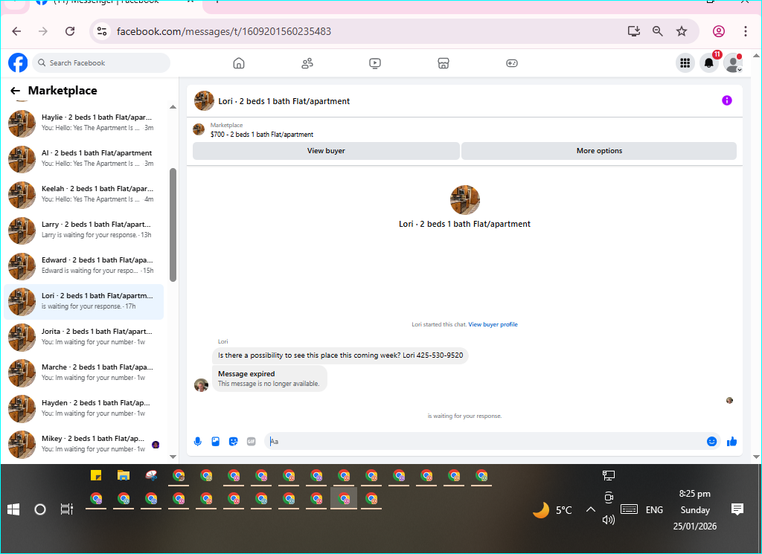Screen dimensions: 762x554
Task: Open the Friends icon in top navigation
Action: pos(307,63)
